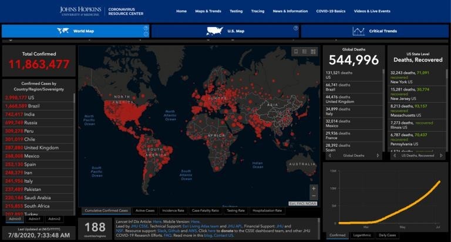Open the Testing menu item

[x=236, y=11]
